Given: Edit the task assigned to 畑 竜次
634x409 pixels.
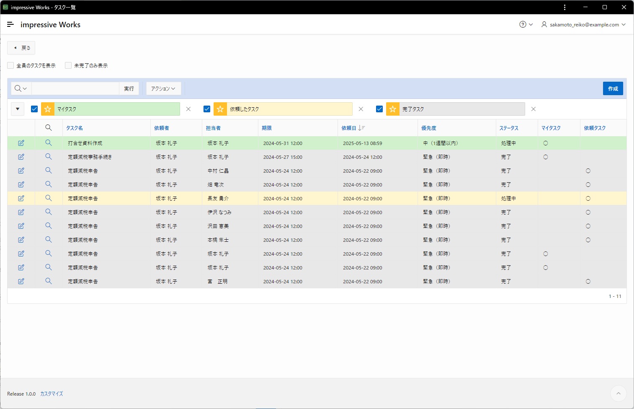Looking at the screenshot, I should [21, 184].
